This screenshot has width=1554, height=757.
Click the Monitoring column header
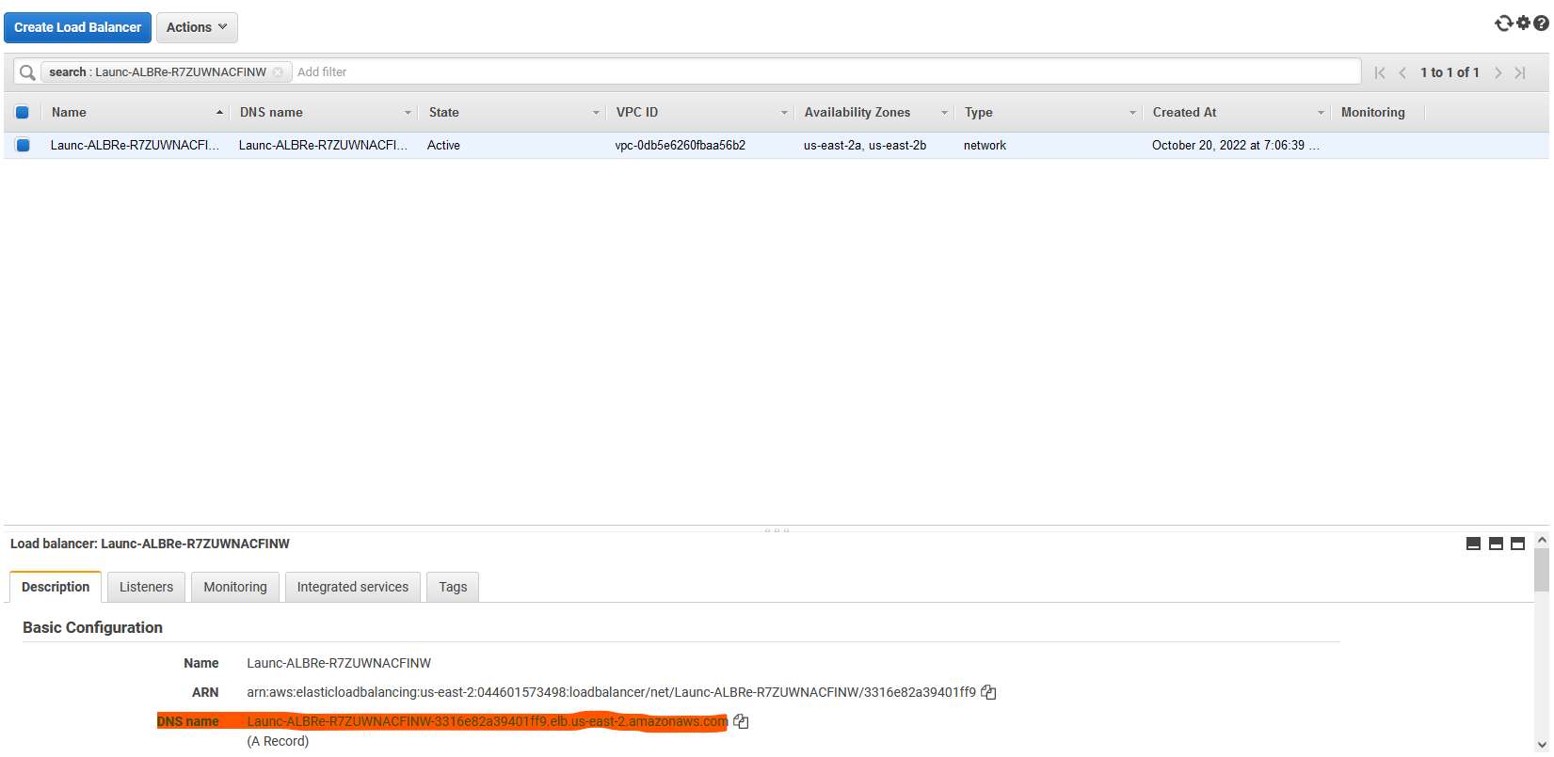pyautogui.click(x=1372, y=112)
